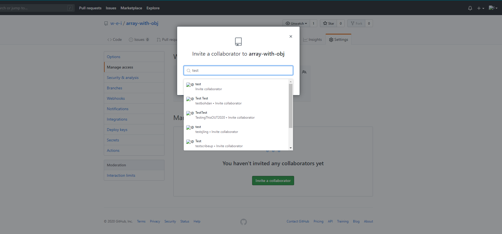Open Notifications settings
The image size is (502, 234).
pos(134,109)
